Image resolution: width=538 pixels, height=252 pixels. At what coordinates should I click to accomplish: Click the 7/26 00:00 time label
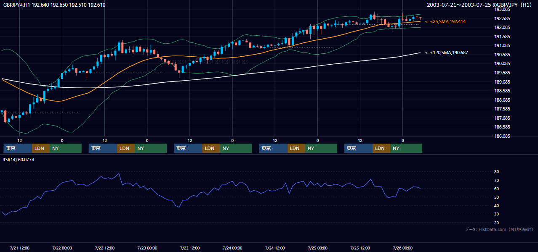(403, 248)
